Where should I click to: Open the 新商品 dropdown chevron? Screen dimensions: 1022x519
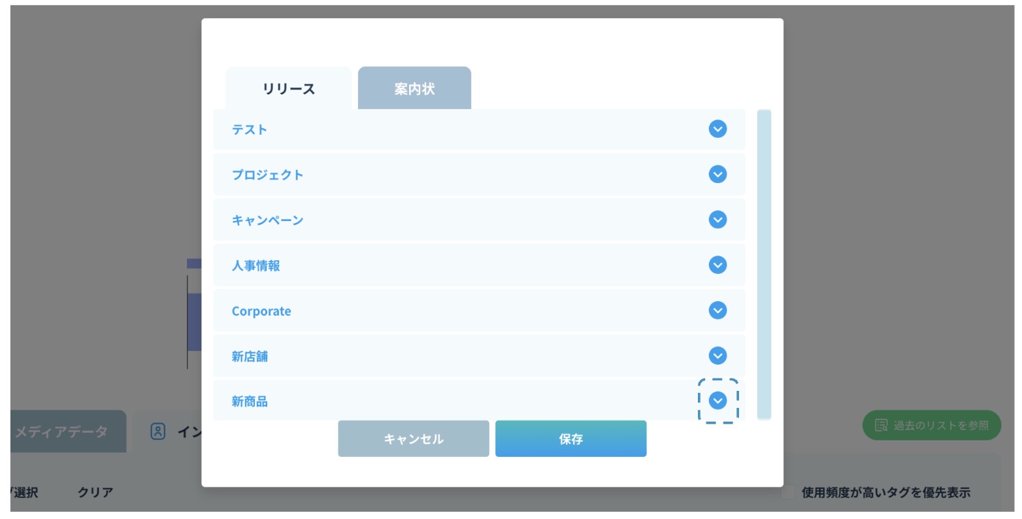[x=717, y=401]
